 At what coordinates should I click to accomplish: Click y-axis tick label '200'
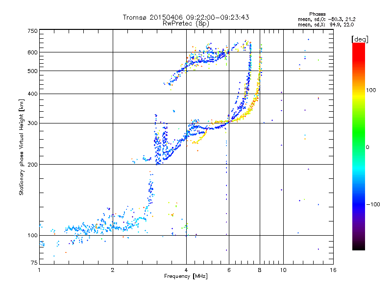(32, 165)
